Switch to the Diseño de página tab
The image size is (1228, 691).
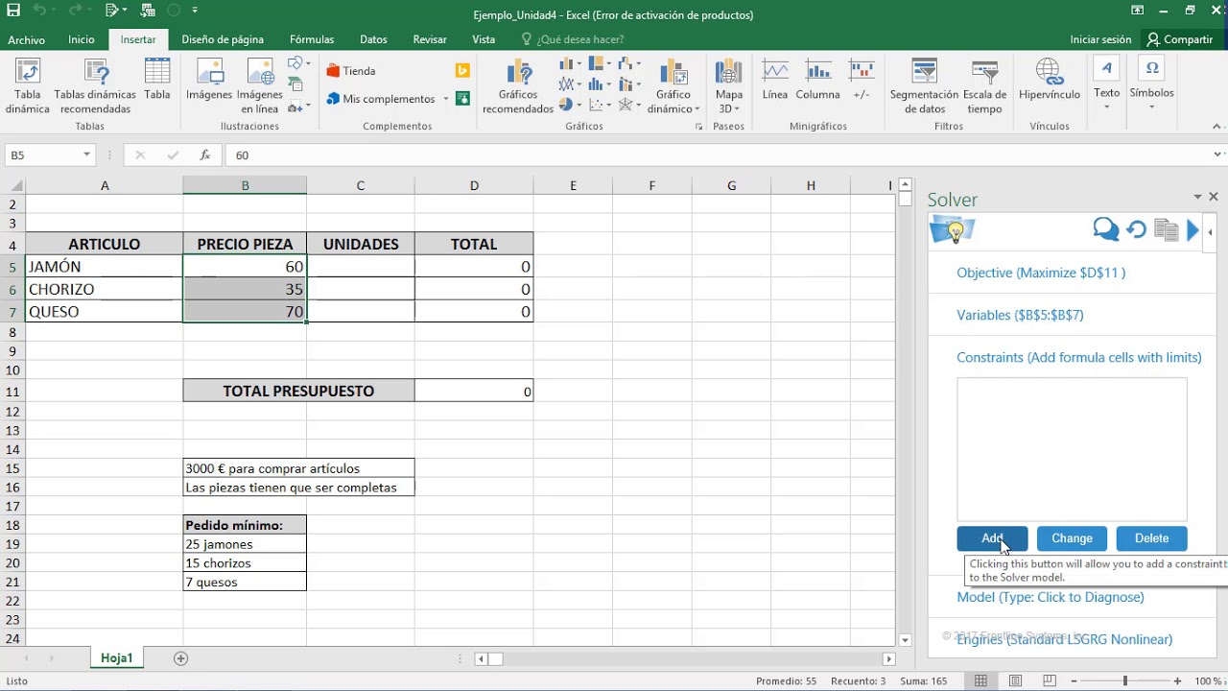pos(223,39)
